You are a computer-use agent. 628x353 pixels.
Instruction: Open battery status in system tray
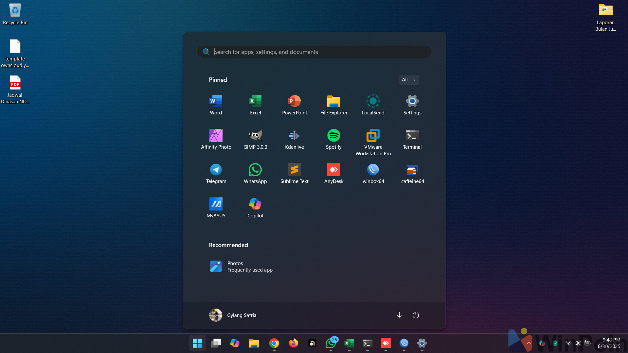[588, 343]
